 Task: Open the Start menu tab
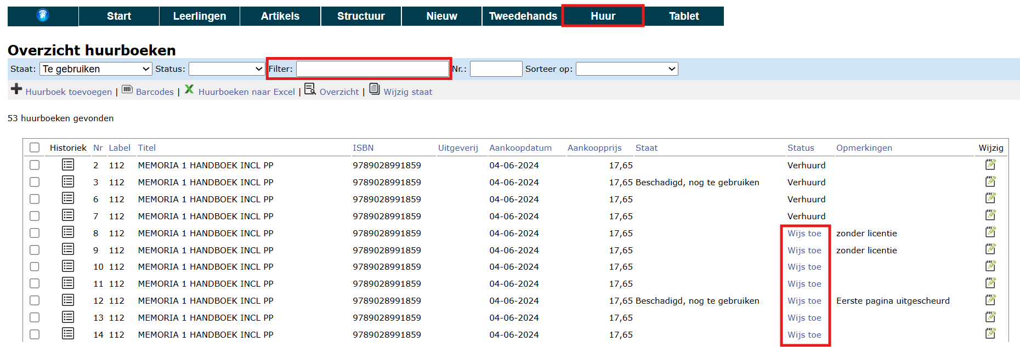tap(119, 16)
